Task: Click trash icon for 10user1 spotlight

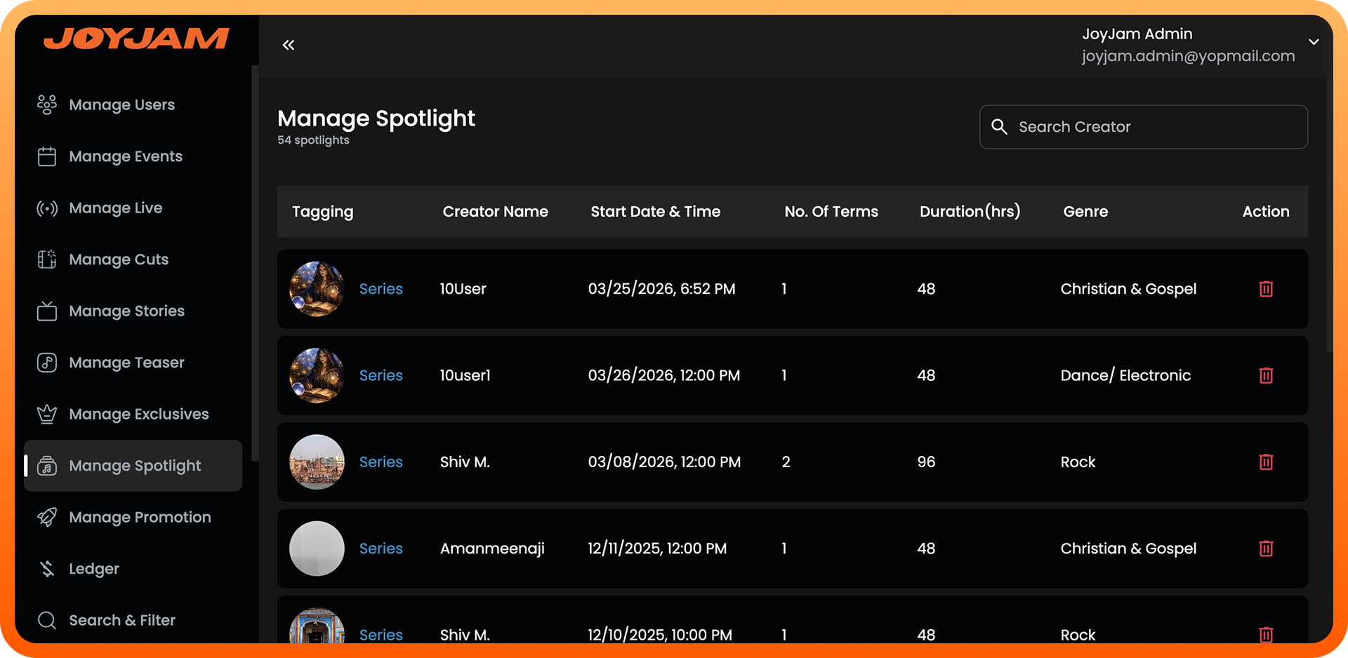Action: (1266, 375)
